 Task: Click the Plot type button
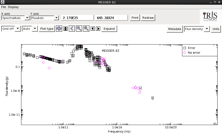(x=47, y=29)
